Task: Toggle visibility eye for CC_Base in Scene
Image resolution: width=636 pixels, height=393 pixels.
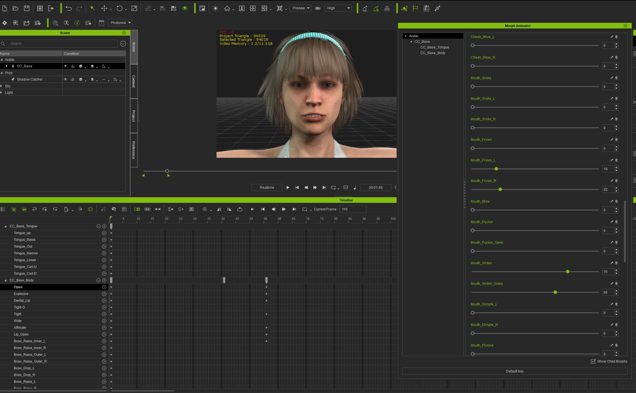Action: [65, 66]
